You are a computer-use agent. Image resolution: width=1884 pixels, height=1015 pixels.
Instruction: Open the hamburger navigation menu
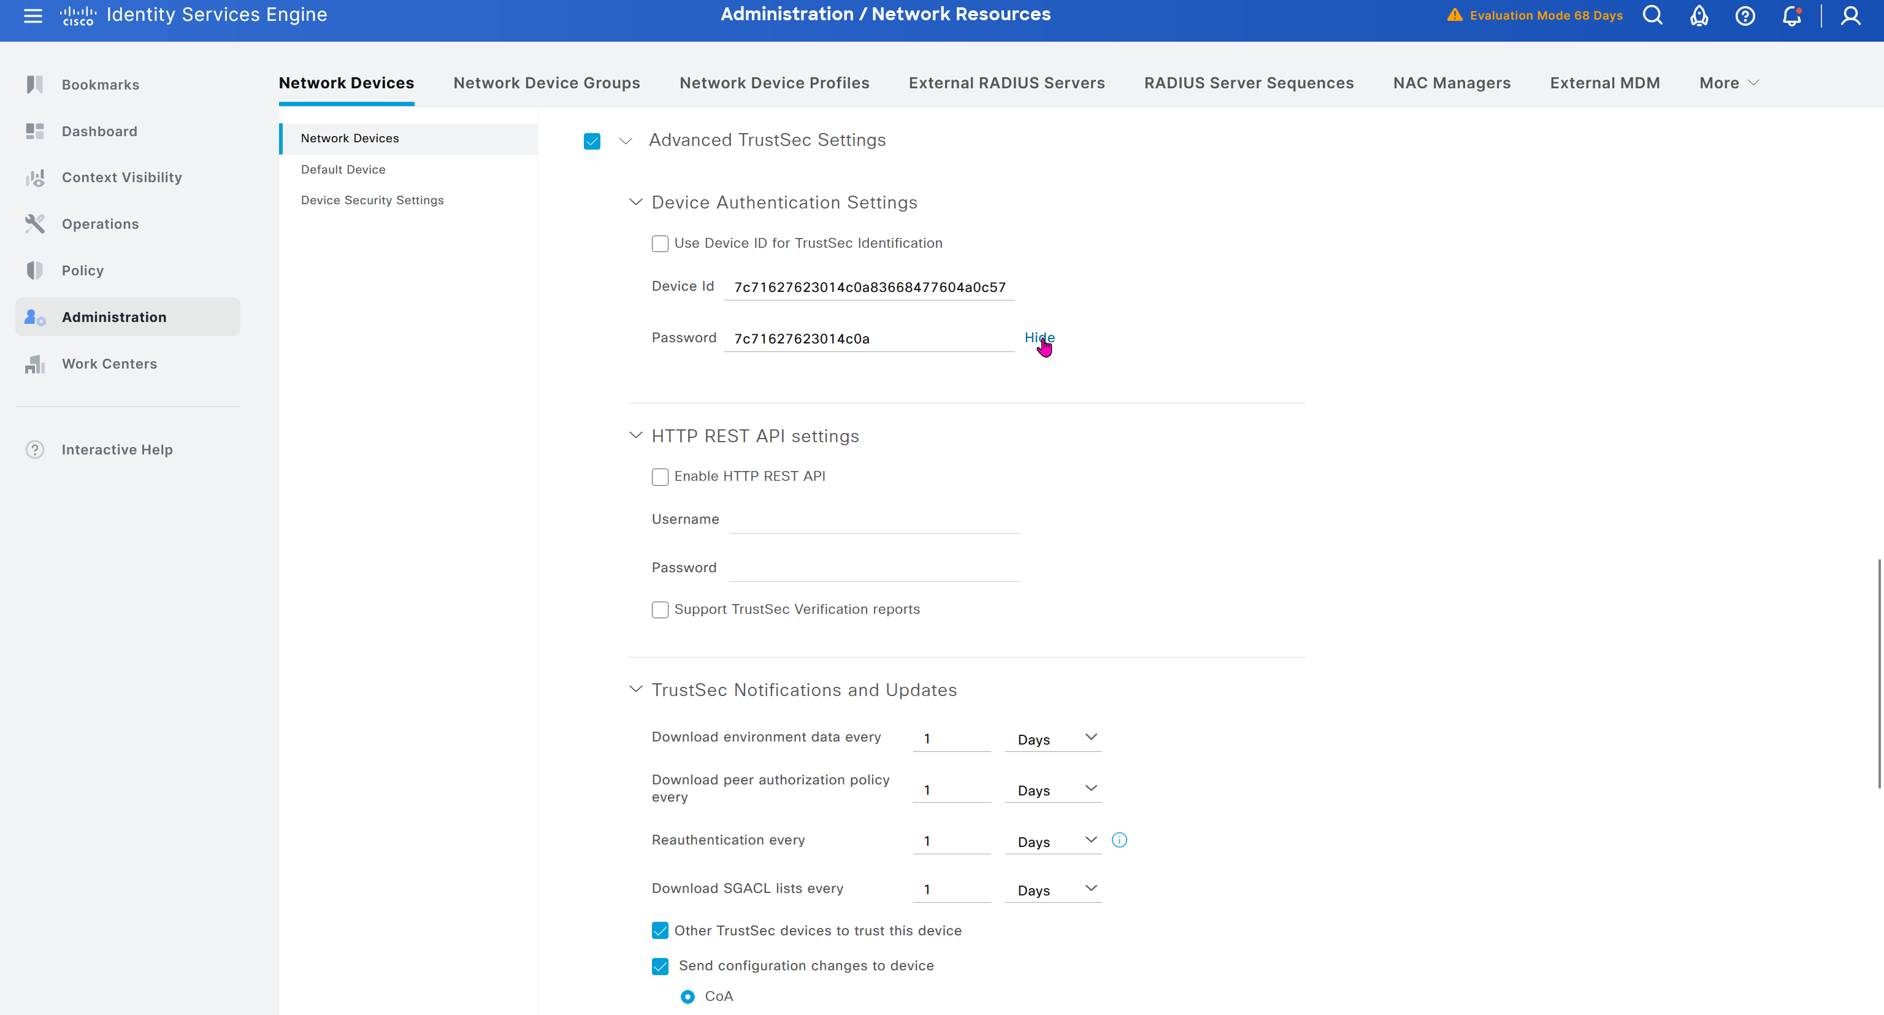coord(33,15)
